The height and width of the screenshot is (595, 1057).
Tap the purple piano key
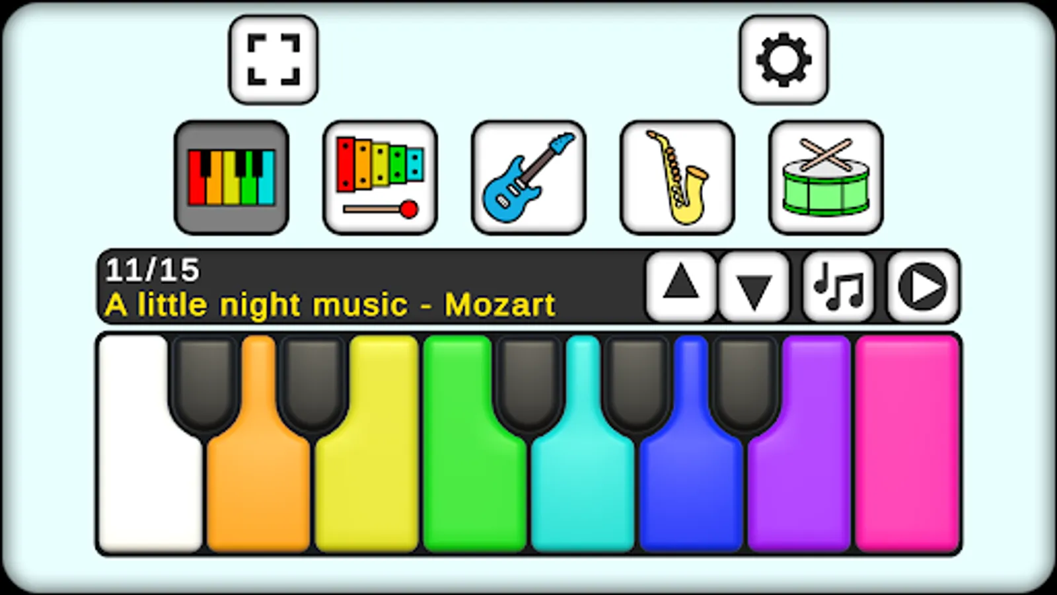tap(799, 493)
